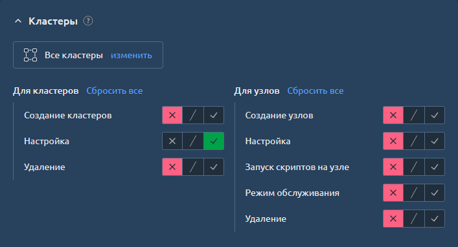Click the Создание кластеров label
The width and height of the screenshot is (458, 247).
(68, 116)
